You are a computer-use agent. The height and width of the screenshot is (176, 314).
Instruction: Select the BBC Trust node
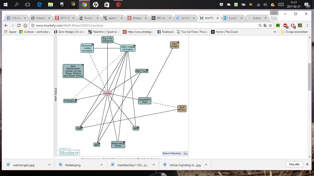[142, 71]
